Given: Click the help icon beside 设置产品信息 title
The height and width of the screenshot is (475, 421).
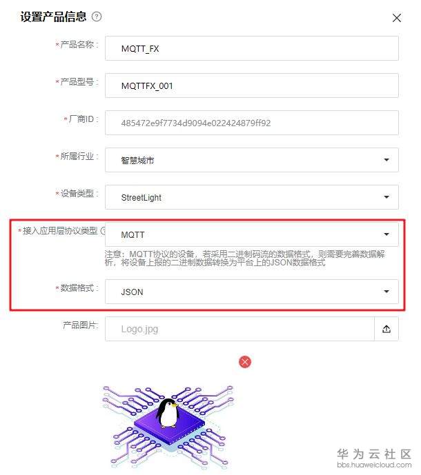Looking at the screenshot, I should 97,17.
